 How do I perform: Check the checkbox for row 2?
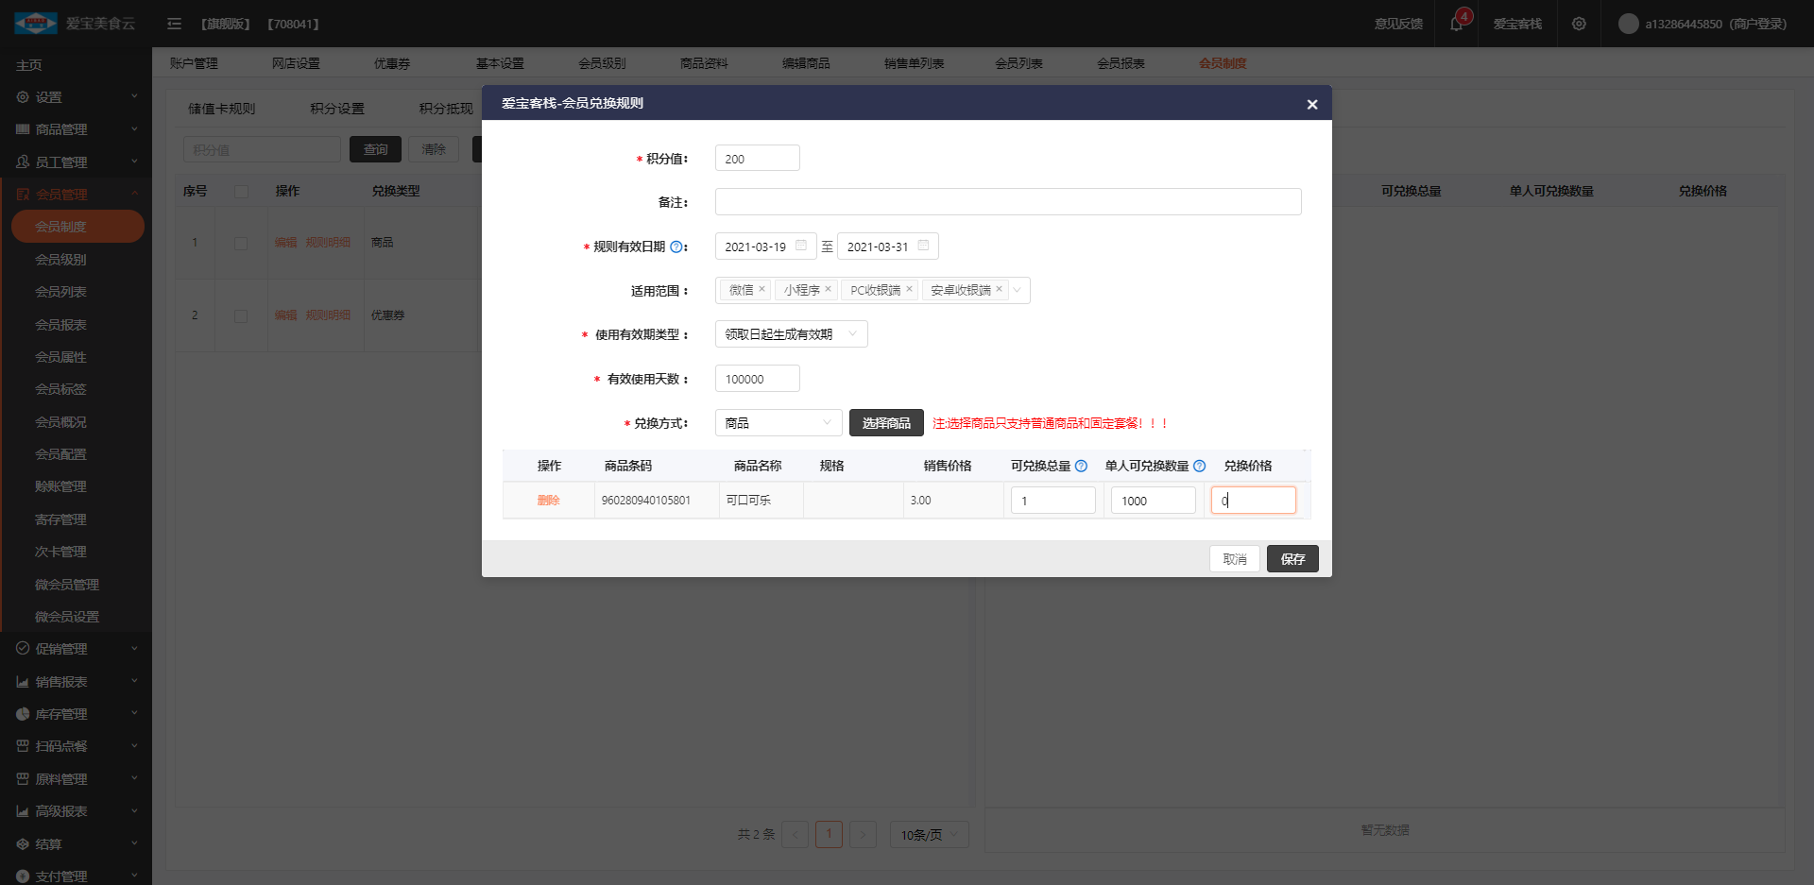coord(241,315)
